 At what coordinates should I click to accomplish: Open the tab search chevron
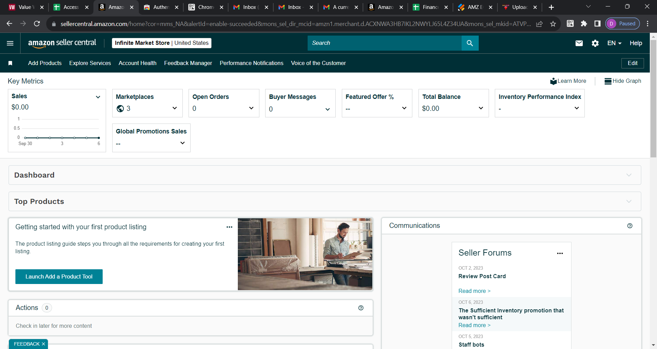pyautogui.click(x=588, y=7)
